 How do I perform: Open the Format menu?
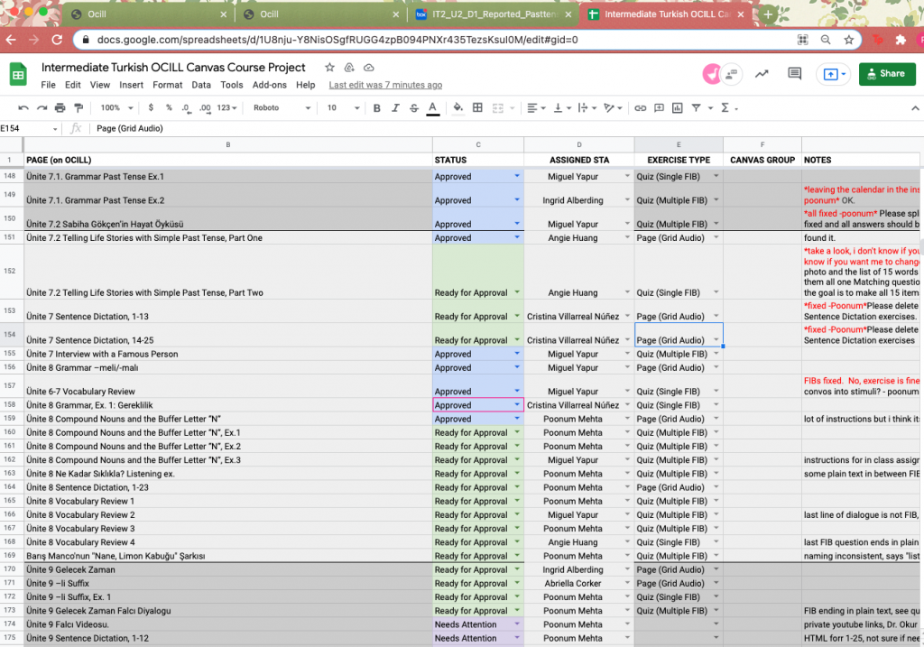click(x=167, y=85)
